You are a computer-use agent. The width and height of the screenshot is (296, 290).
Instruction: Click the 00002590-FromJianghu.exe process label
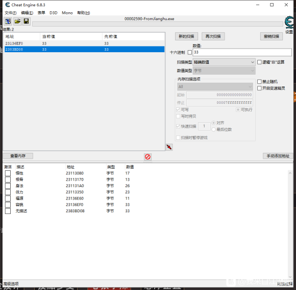[150, 19]
